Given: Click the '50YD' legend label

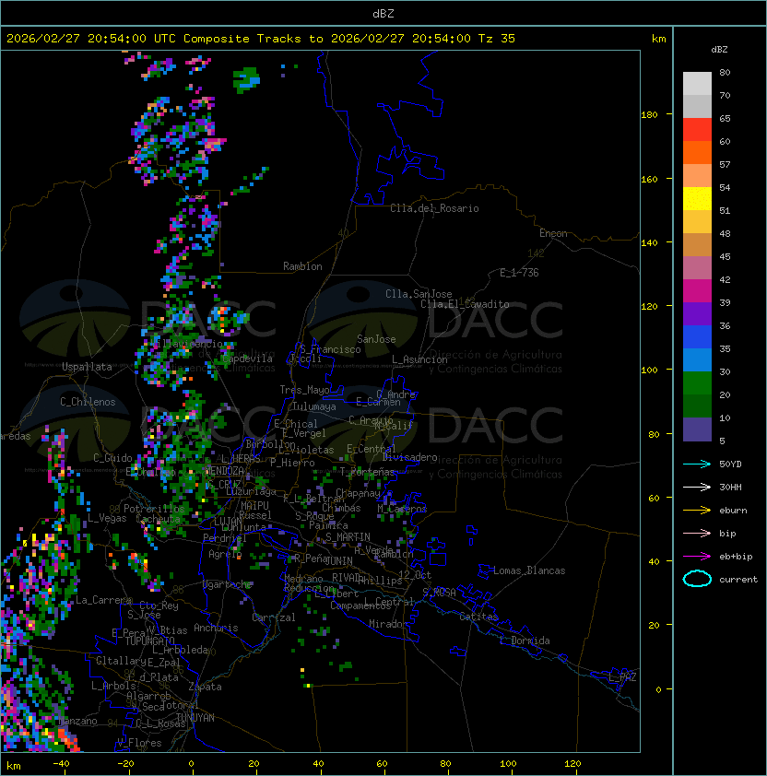Looking at the screenshot, I should pos(730,464).
